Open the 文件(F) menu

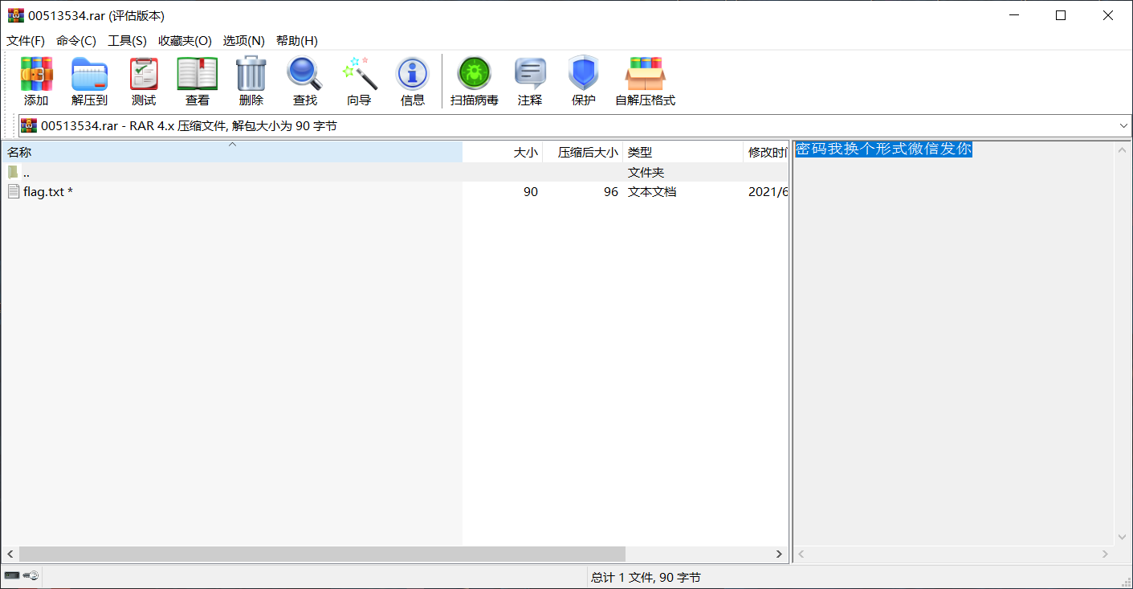(26, 40)
